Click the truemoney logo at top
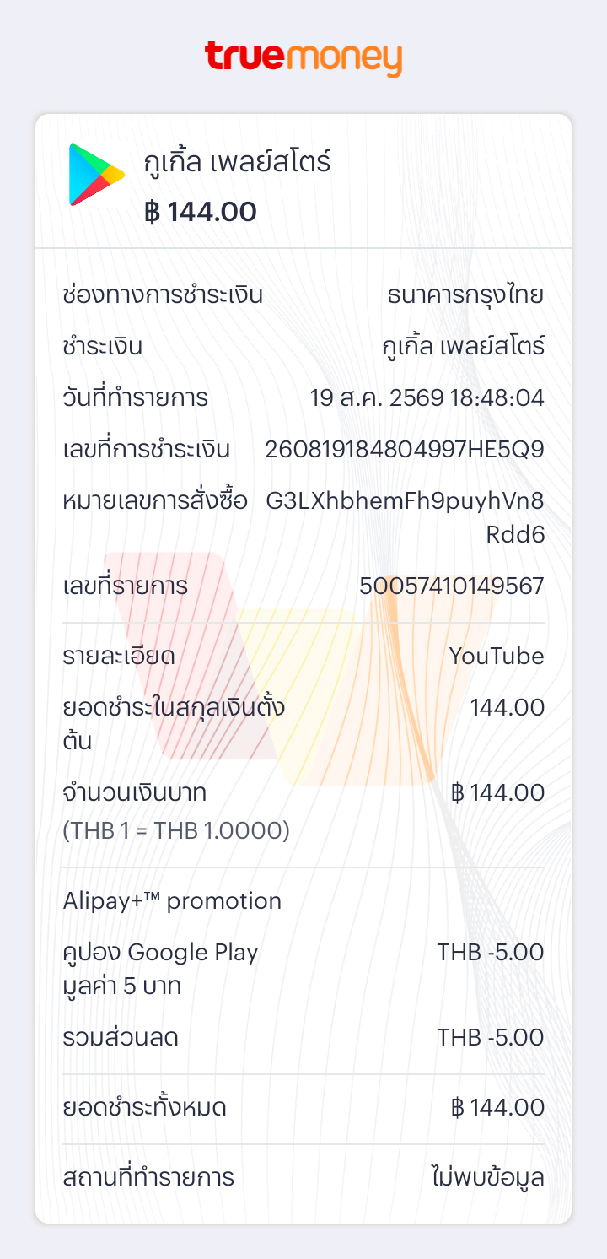The width and height of the screenshot is (607, 1259). 303,58
